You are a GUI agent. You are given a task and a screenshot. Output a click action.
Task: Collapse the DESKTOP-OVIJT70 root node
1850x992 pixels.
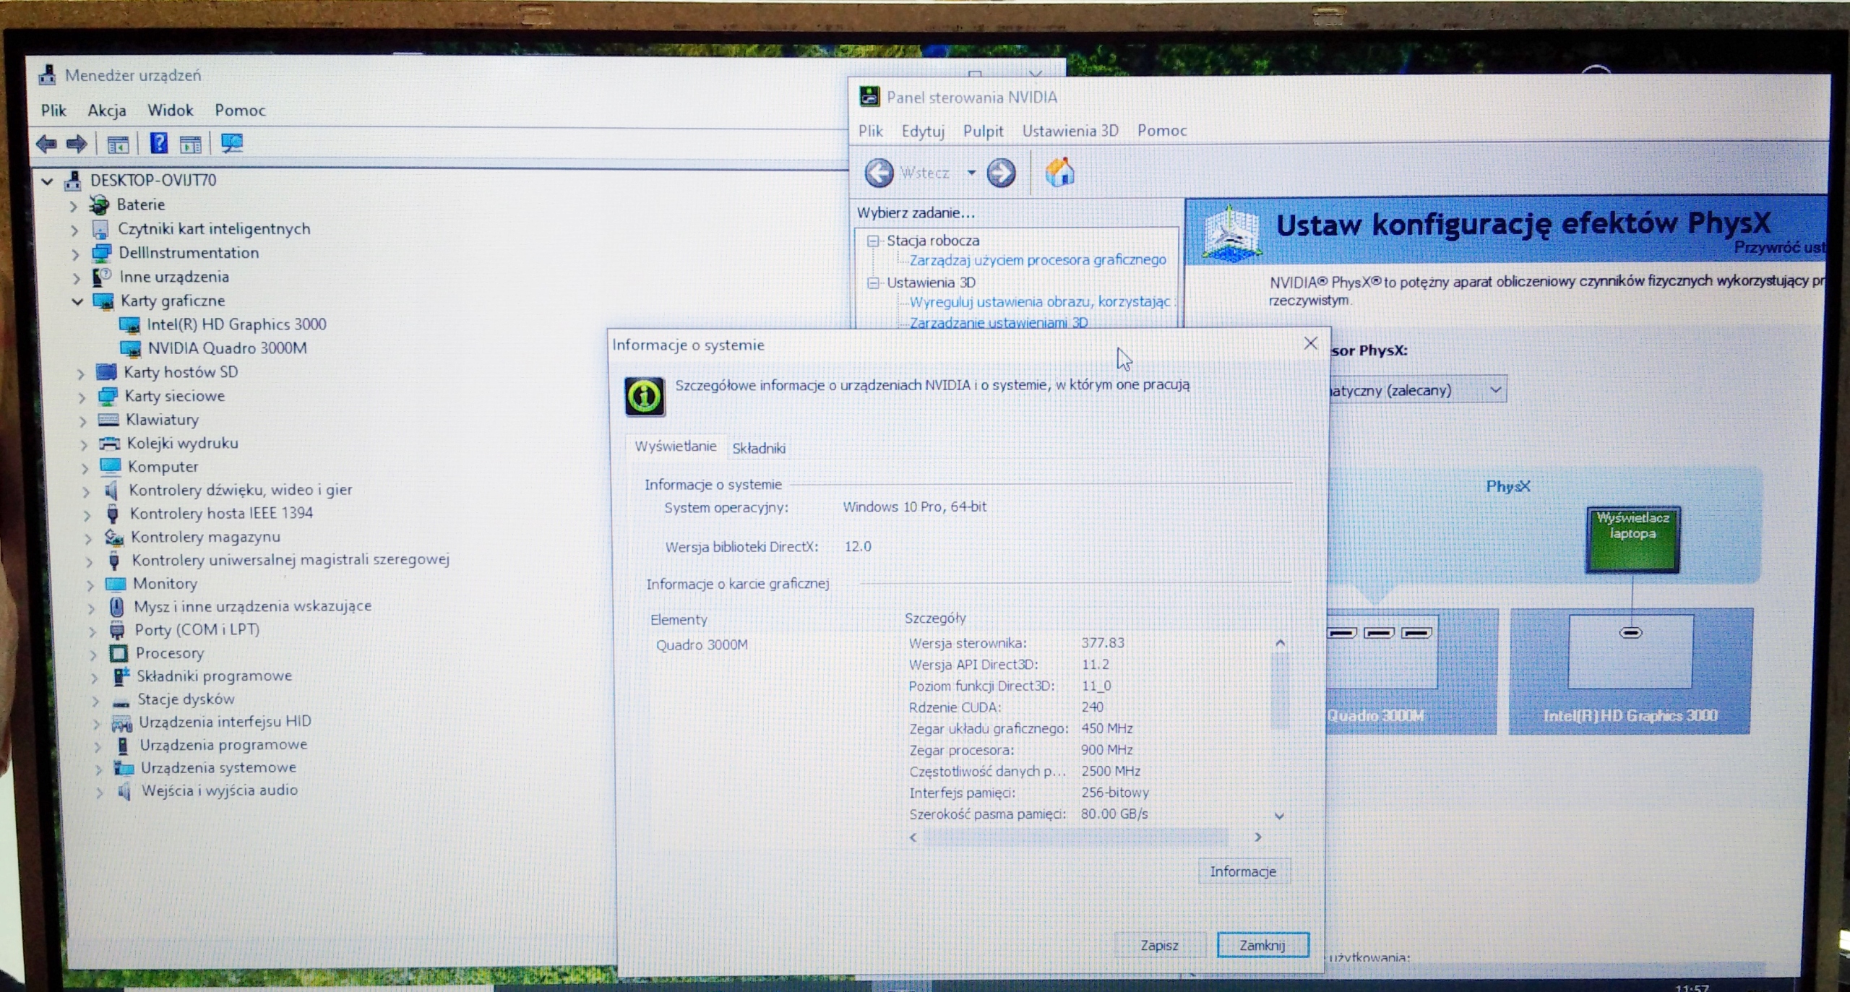point(48,181)
